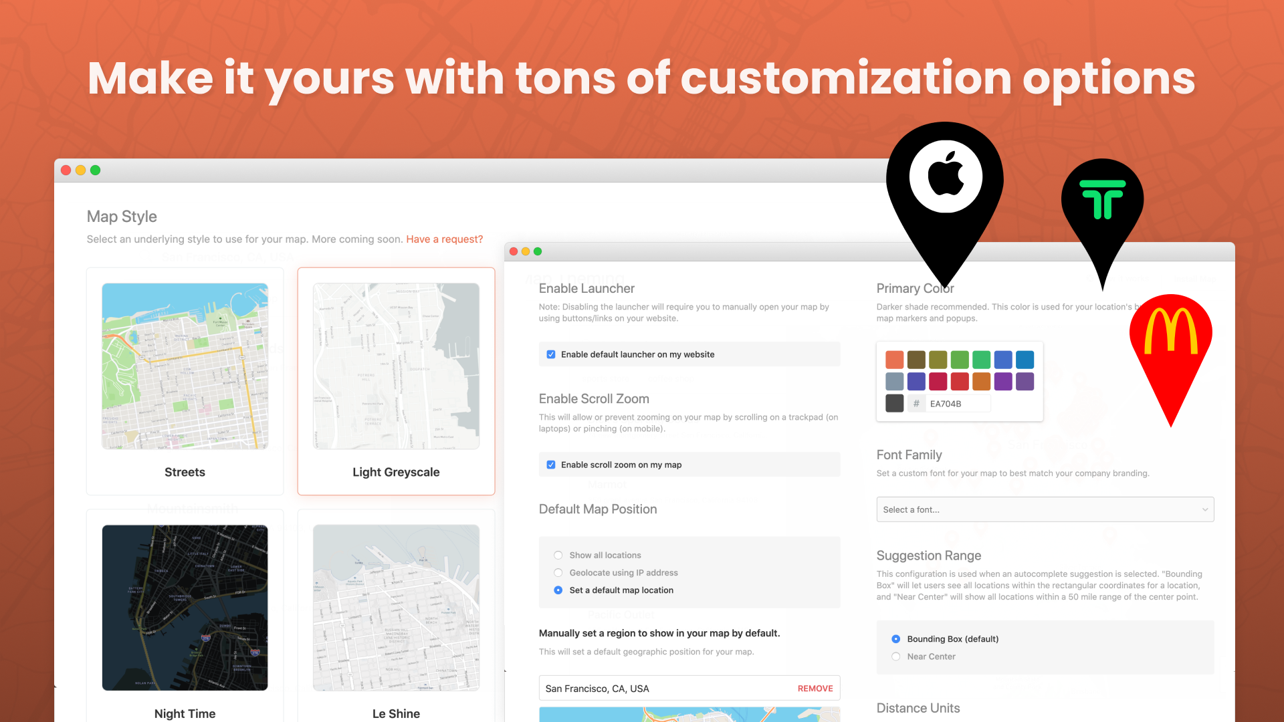Pick the emerald green color swatch

click(981, 360)
